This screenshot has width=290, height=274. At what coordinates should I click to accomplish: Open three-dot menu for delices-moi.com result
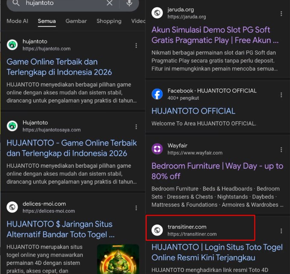(x=136, y=208)
